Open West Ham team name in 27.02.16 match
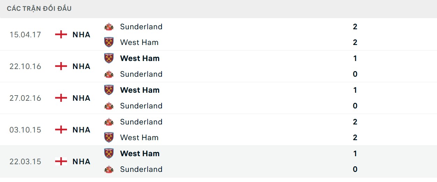 pyautogui.click(x=140, y=90)
